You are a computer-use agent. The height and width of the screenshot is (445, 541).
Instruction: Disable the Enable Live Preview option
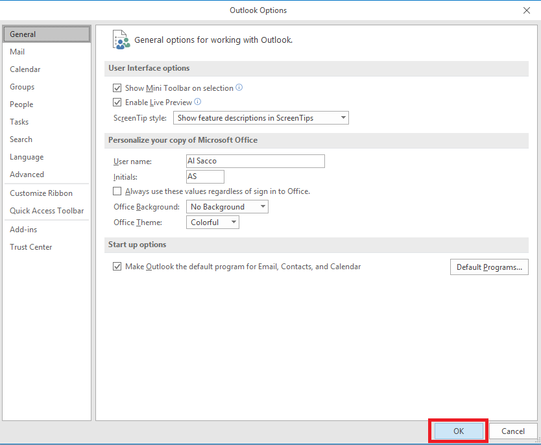point(117,102)
